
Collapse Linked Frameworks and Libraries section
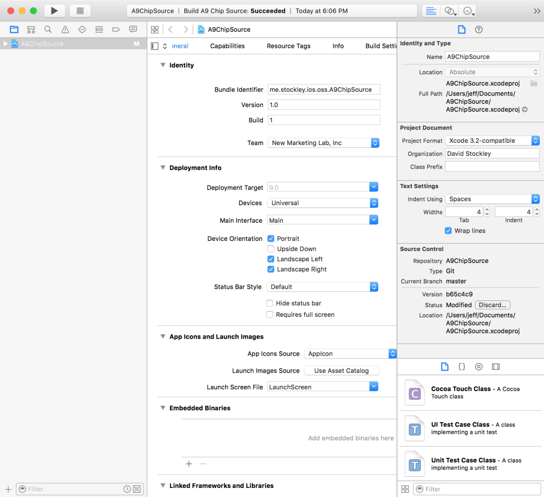tap(163, 485)
